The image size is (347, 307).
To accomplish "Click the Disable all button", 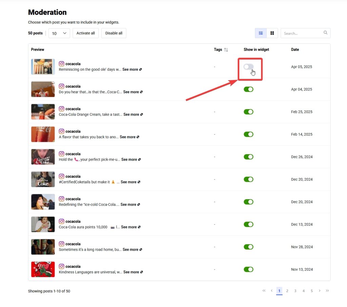I will tap(114, 33).
